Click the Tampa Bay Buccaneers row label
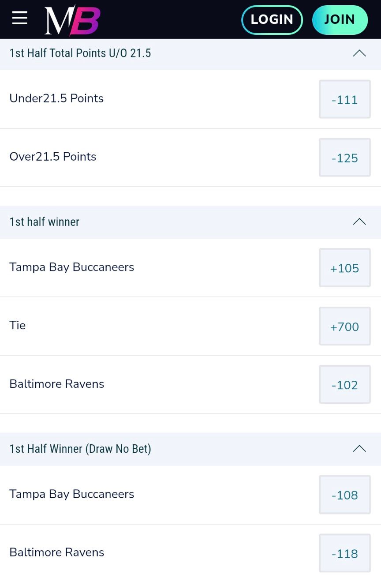The width and height of the screenshot is (381, 582). point(72,267)
